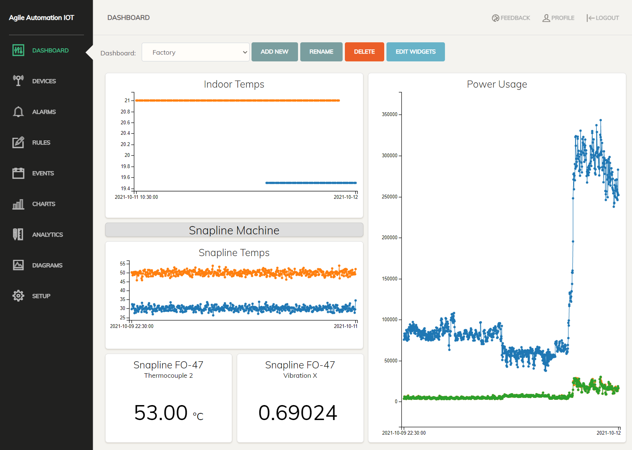This screenshot has height=450, width=632.
Task: Open Setup via the gear icon
Action: [18, 296]
